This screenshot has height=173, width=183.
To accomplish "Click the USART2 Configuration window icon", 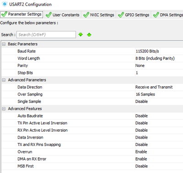I will tap(5, 4).
